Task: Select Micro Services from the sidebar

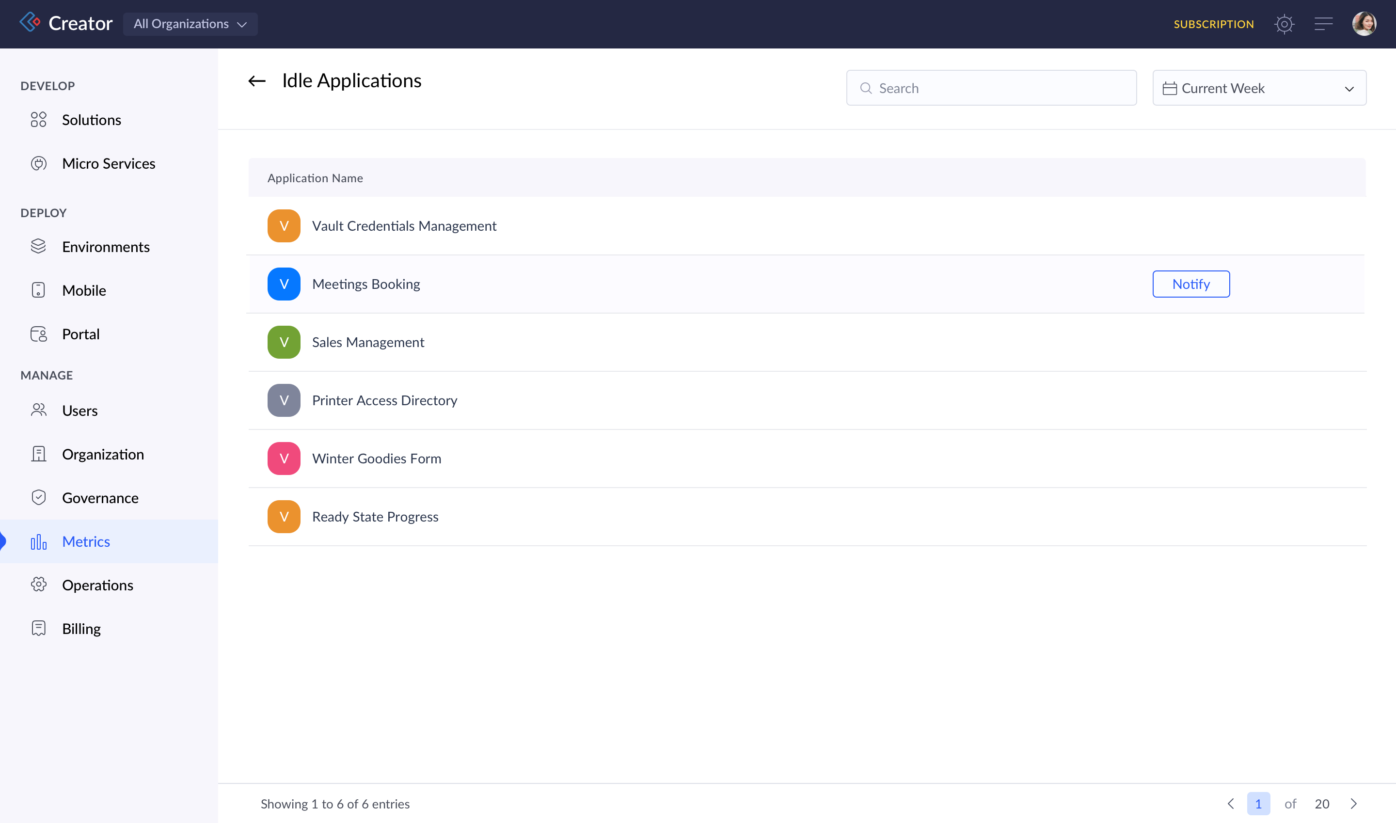Action: pyautogui.click(x=108, y=164)
